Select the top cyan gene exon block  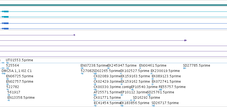click(6, 12)
